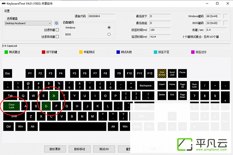Select the Windows keycode radio button
233x155 pixels.
[x=109, y=27]
